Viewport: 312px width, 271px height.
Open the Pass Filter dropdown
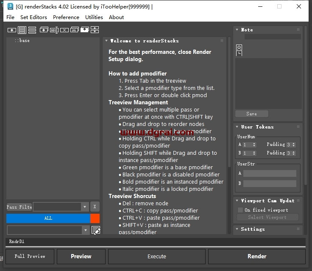pyautogui.click(x=85, y=207)
